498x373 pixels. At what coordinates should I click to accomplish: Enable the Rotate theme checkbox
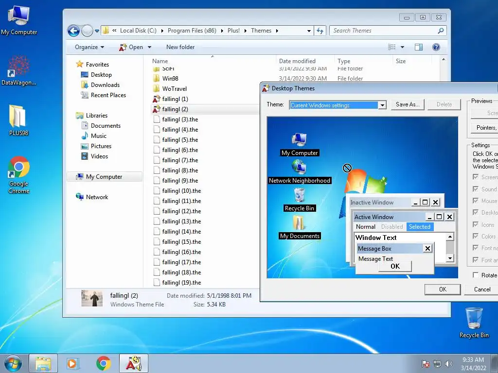(x=476, y=275)
